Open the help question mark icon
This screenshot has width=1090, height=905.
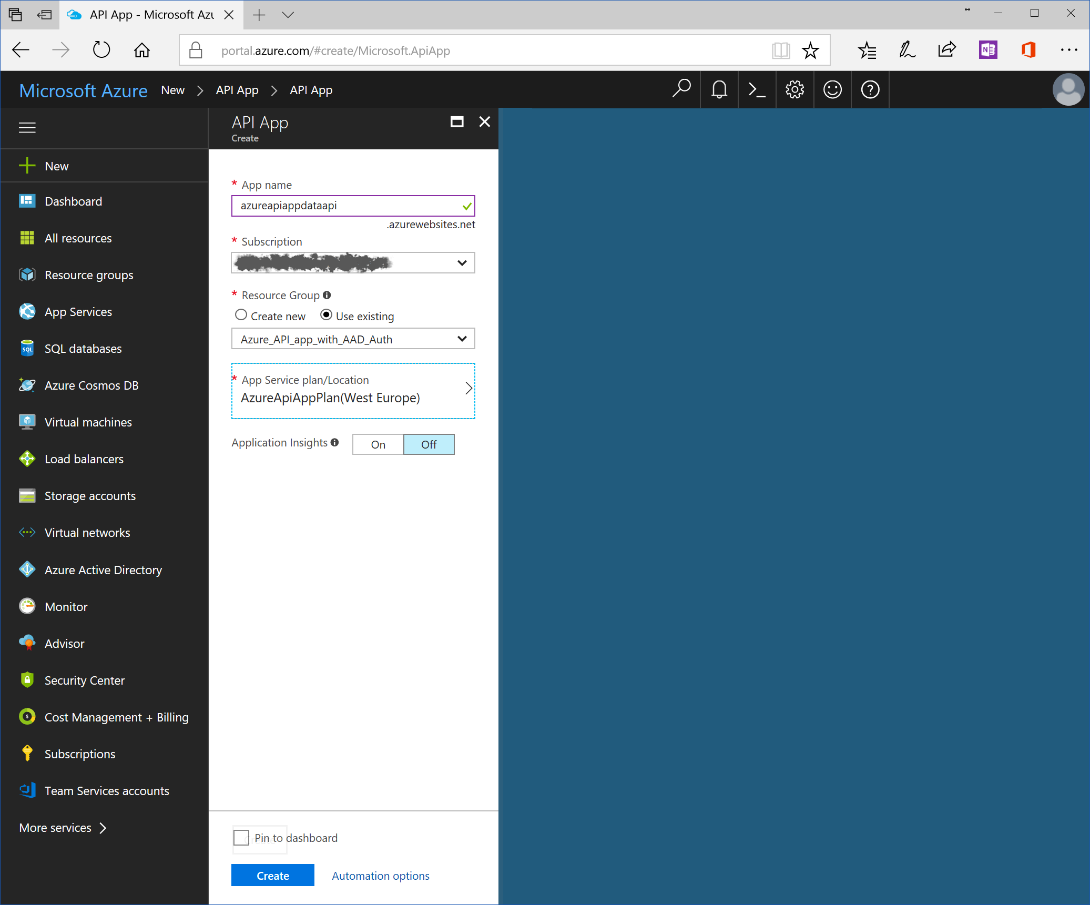[870, 90]
